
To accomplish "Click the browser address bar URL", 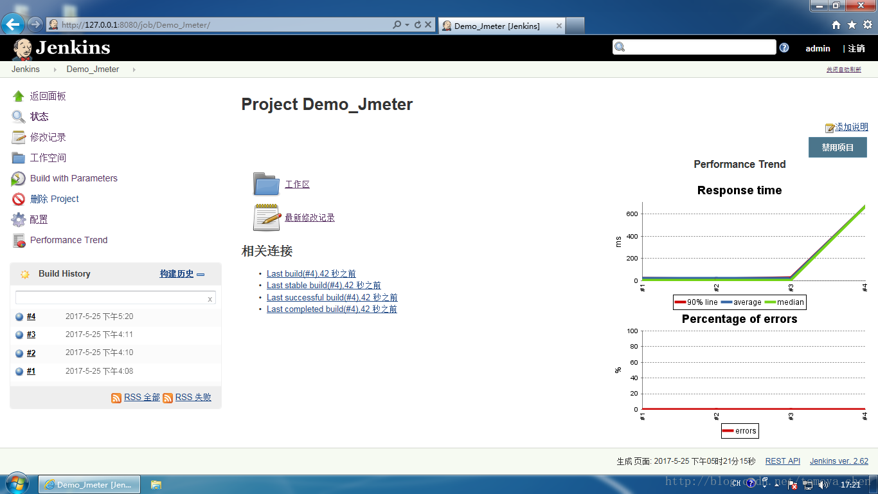I will (x=136, y=25).
